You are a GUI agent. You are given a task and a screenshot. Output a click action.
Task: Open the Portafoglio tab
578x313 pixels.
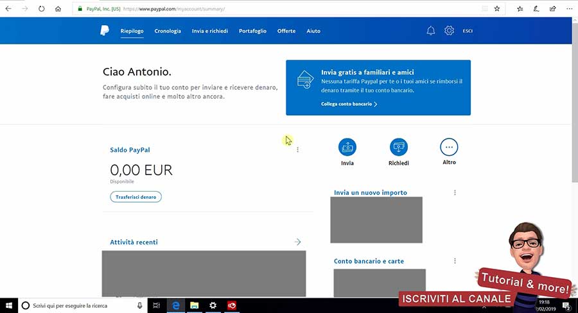click(252, 31)
